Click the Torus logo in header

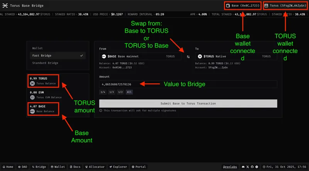5,6
